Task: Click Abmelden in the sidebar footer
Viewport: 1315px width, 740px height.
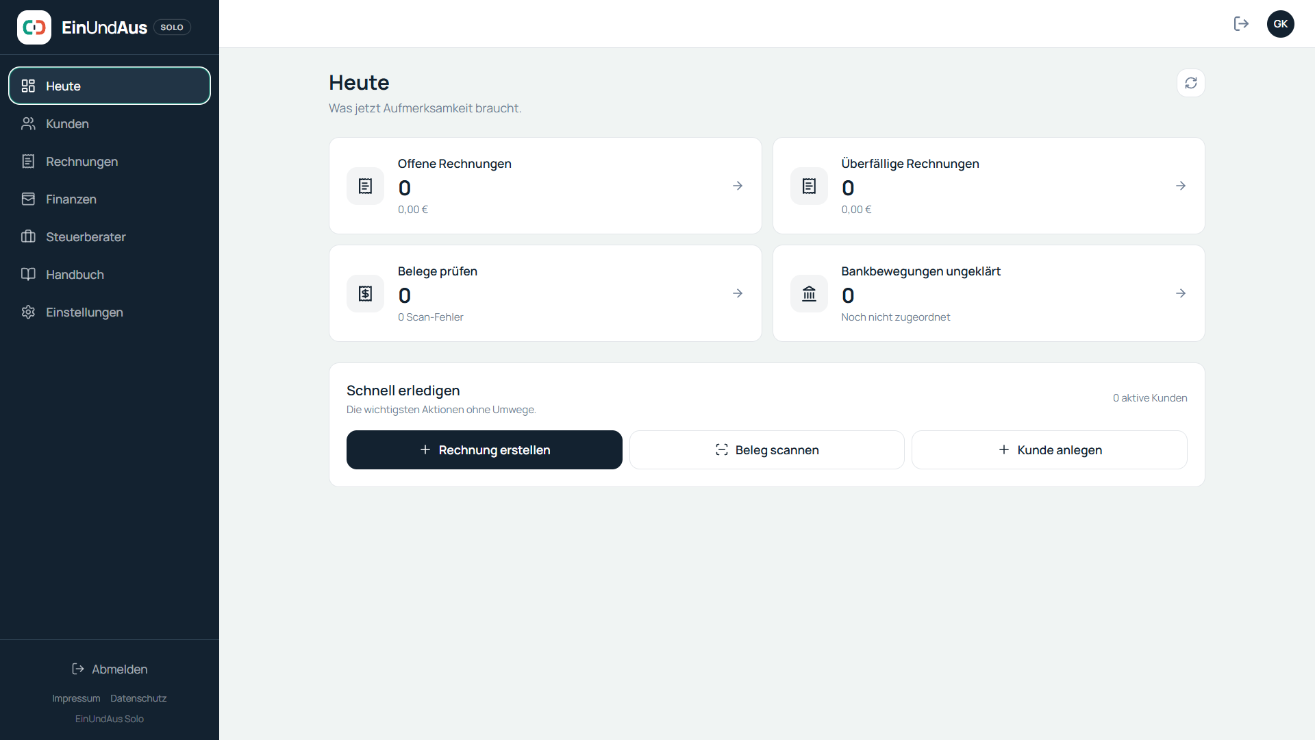Action: pos(110,669)
